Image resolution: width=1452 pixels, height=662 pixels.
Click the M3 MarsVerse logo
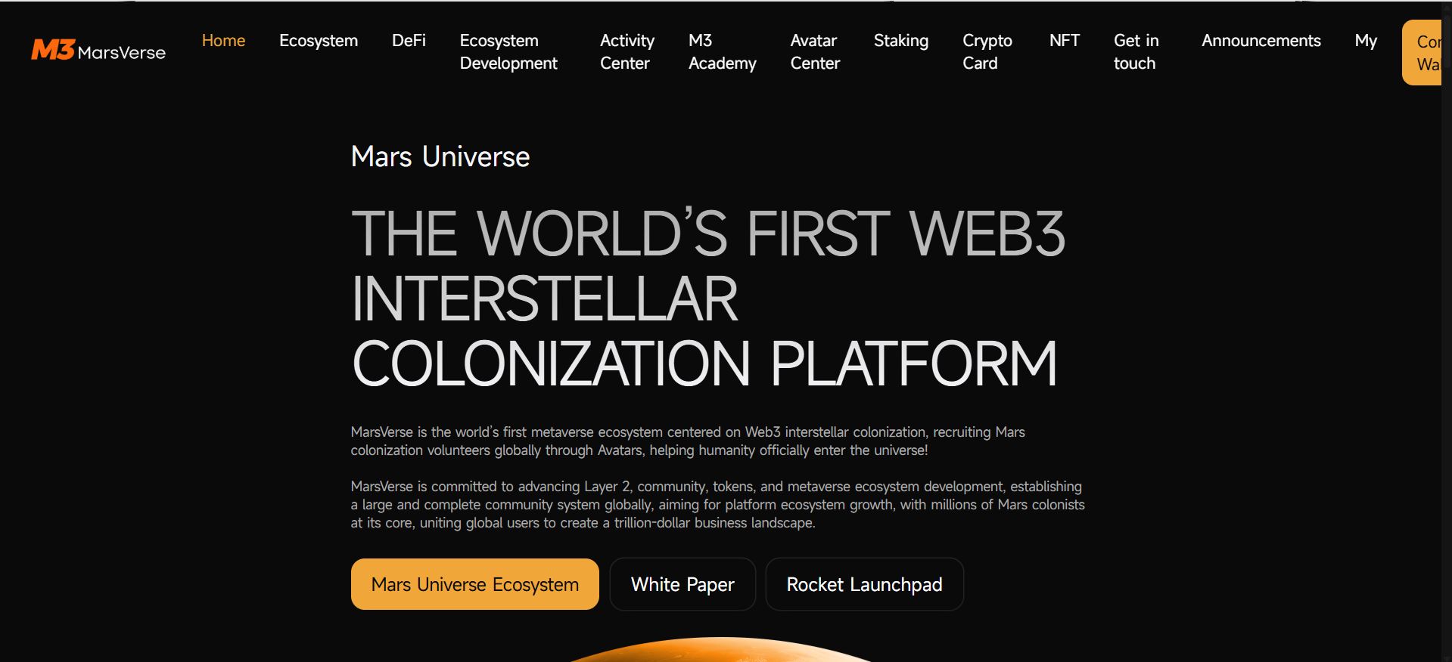(98, 50)
